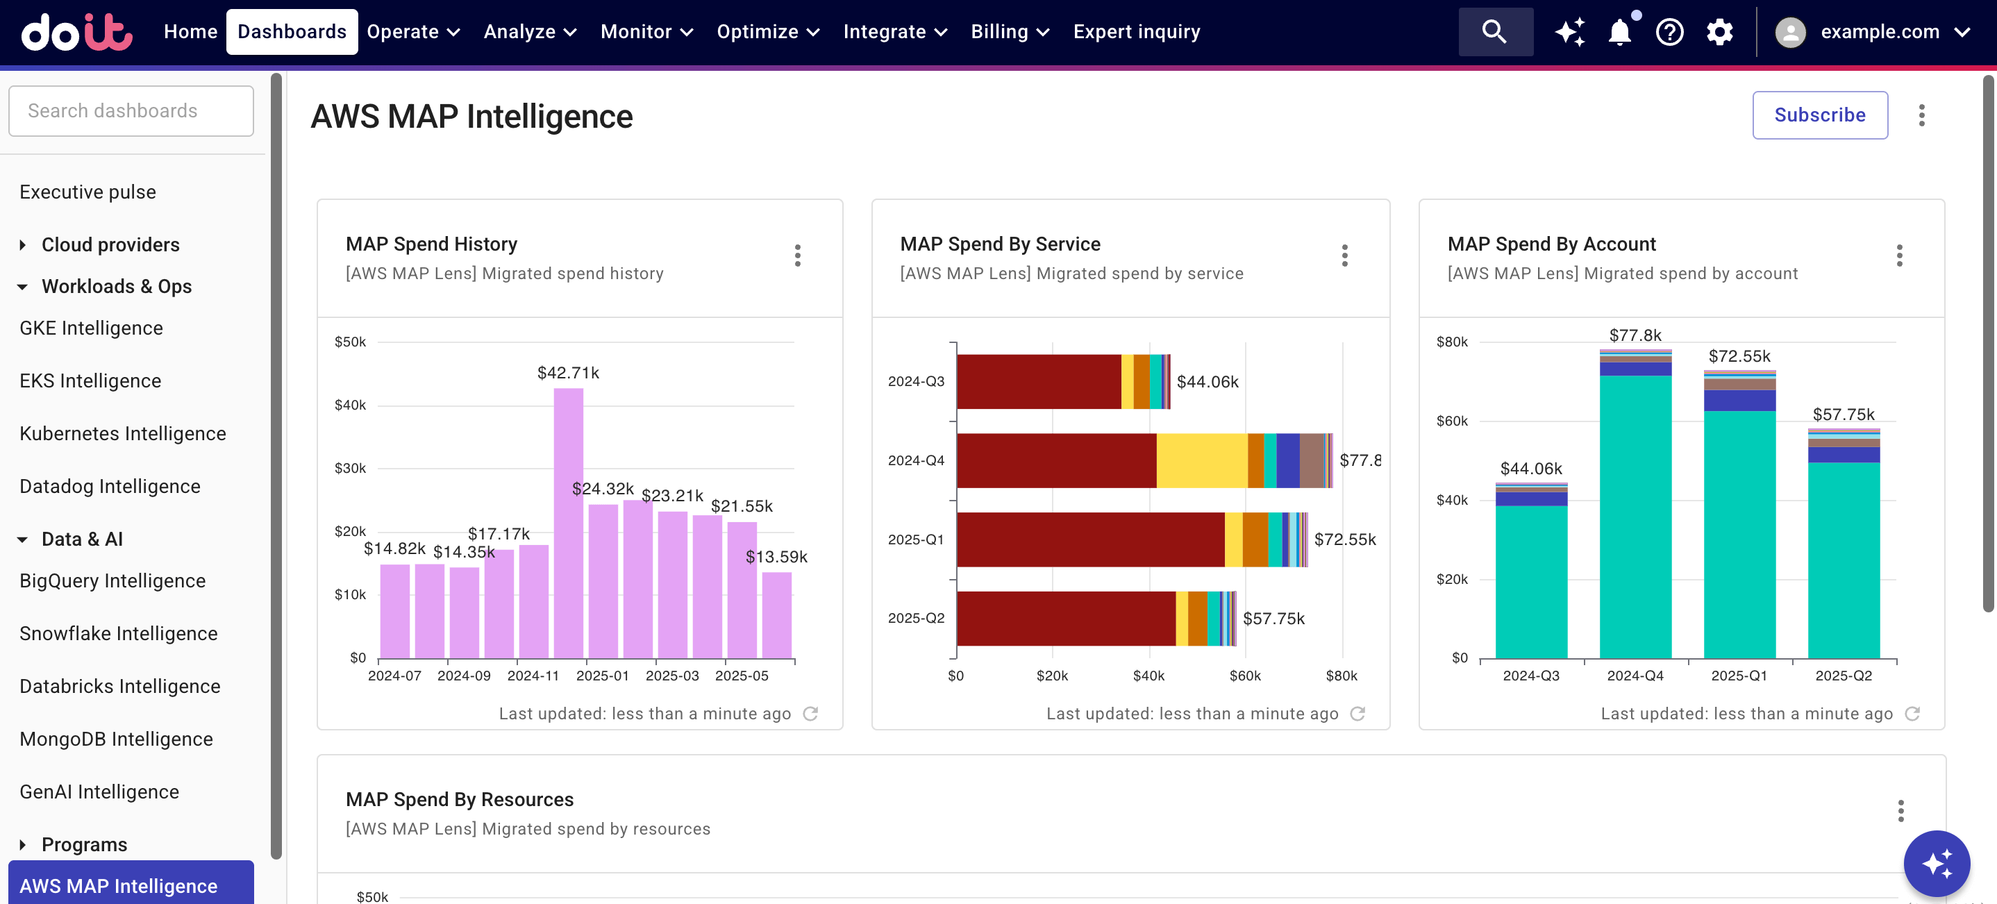Open the MAP Spend By Account options menu
Screen dimensions: 1997x904
[1900, 256]
